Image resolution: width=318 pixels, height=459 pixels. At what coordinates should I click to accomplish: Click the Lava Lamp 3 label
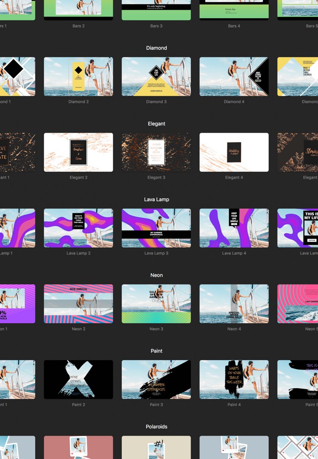coord(156,253)
